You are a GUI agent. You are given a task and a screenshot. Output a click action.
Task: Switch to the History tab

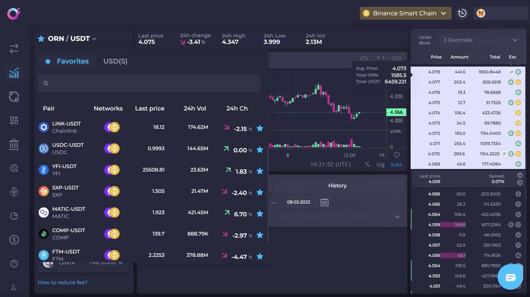click(337, 186)
